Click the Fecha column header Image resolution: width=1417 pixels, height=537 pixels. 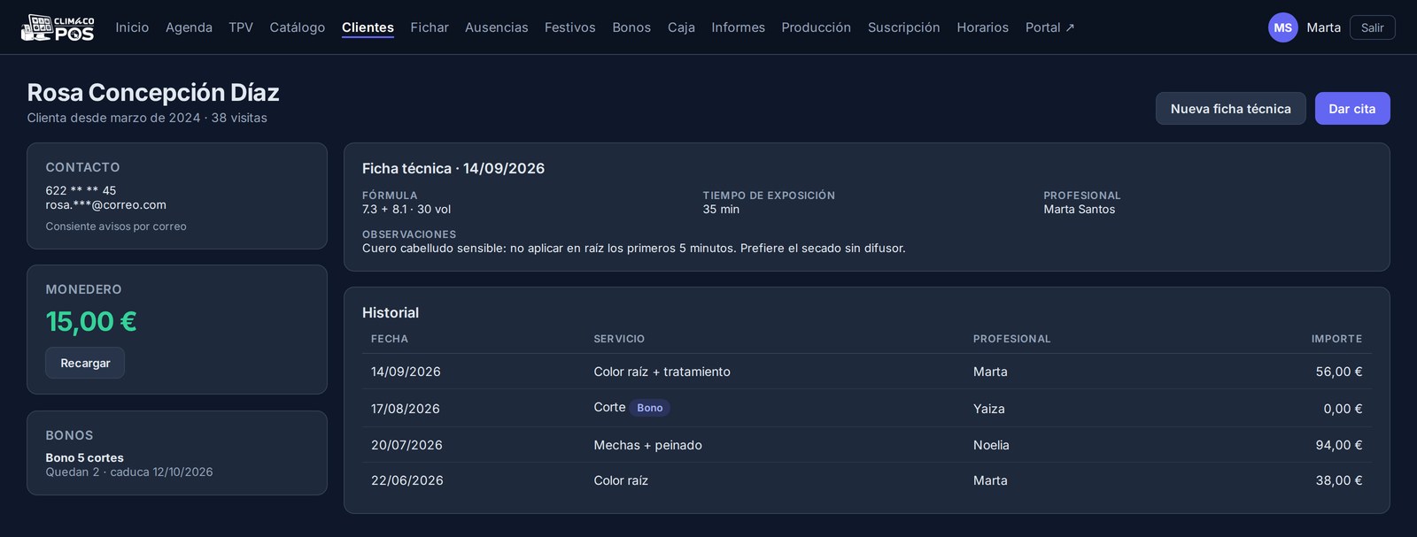390,339
